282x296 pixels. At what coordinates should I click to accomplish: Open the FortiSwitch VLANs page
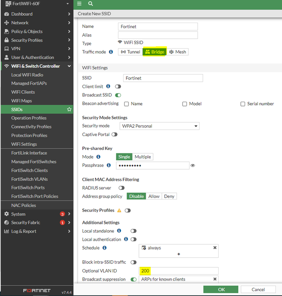pos(30,179)
